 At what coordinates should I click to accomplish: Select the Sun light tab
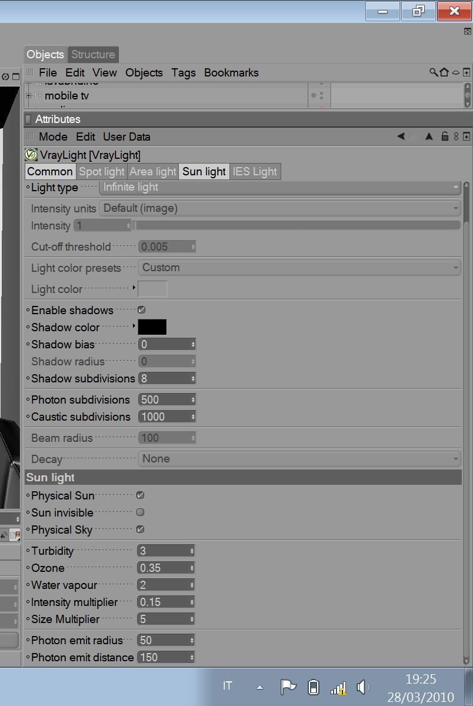point(204,171)
